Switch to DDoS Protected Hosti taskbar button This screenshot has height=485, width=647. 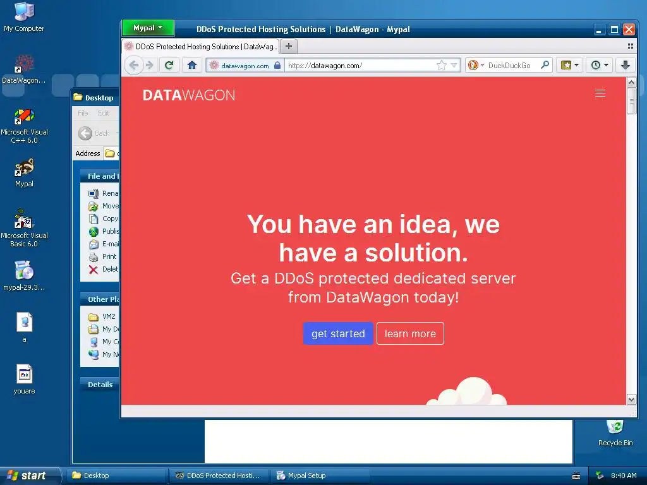click(219, 476)
